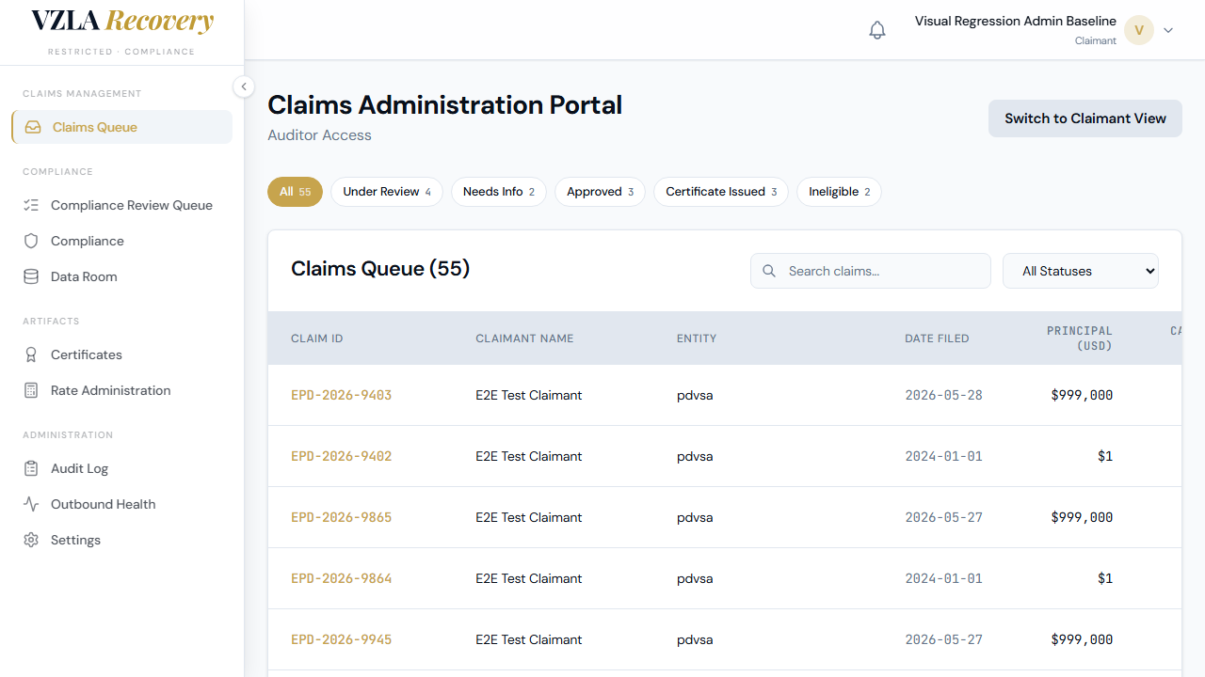Click the Settings gear icon

31,540
